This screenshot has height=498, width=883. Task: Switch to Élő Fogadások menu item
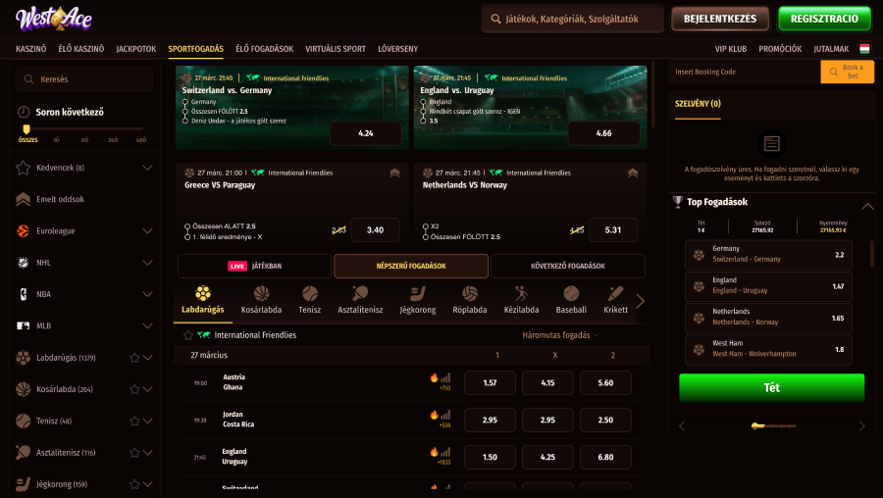point(264,49)
